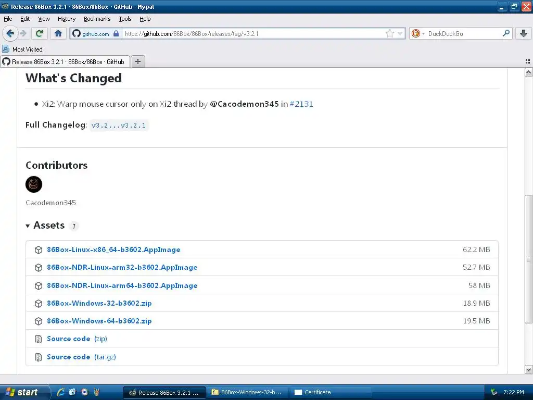Screen dimensions: 533x400
Task: Click the search magnifier icon
Action: coord(506,33)
